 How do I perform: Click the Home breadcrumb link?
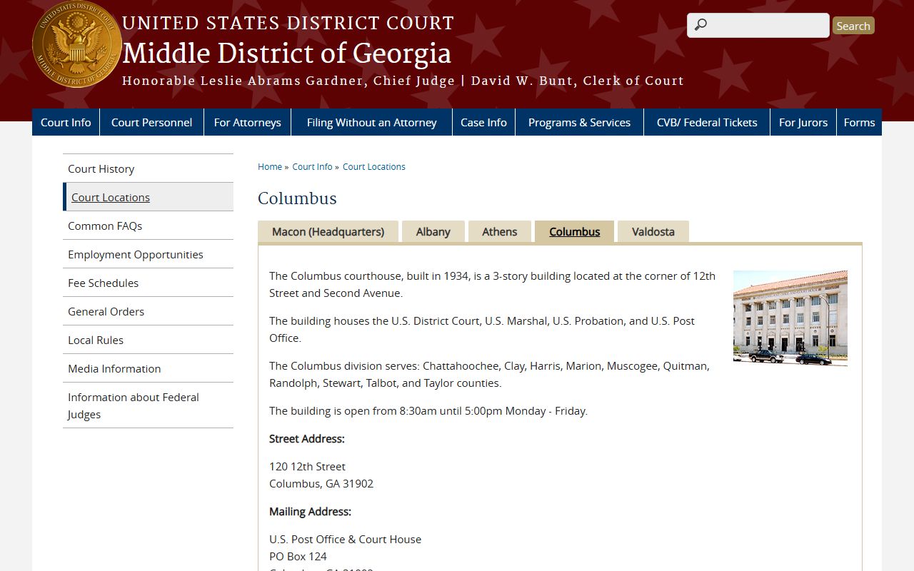pos(270,166)
